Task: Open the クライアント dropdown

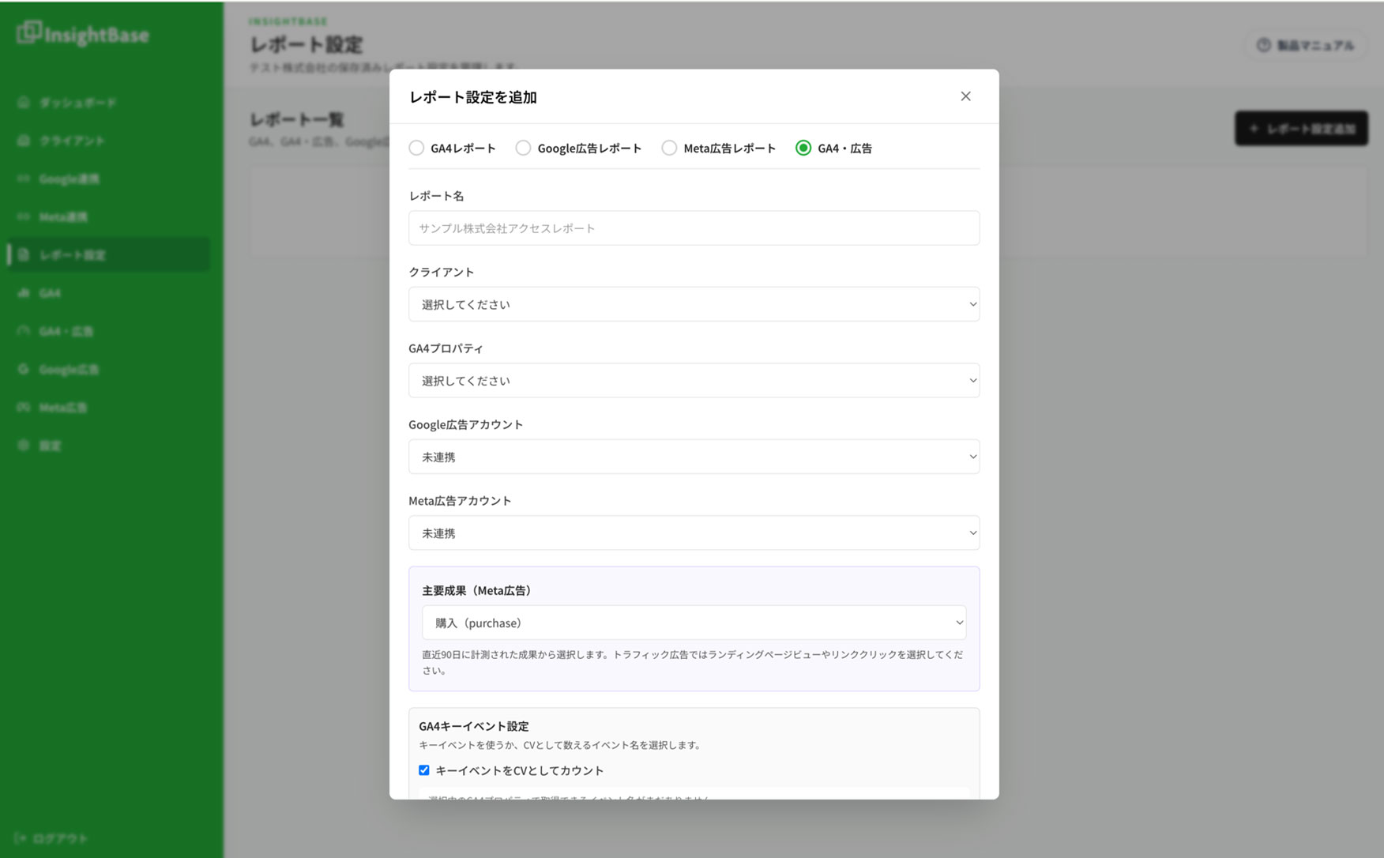Action: [694, 304]
